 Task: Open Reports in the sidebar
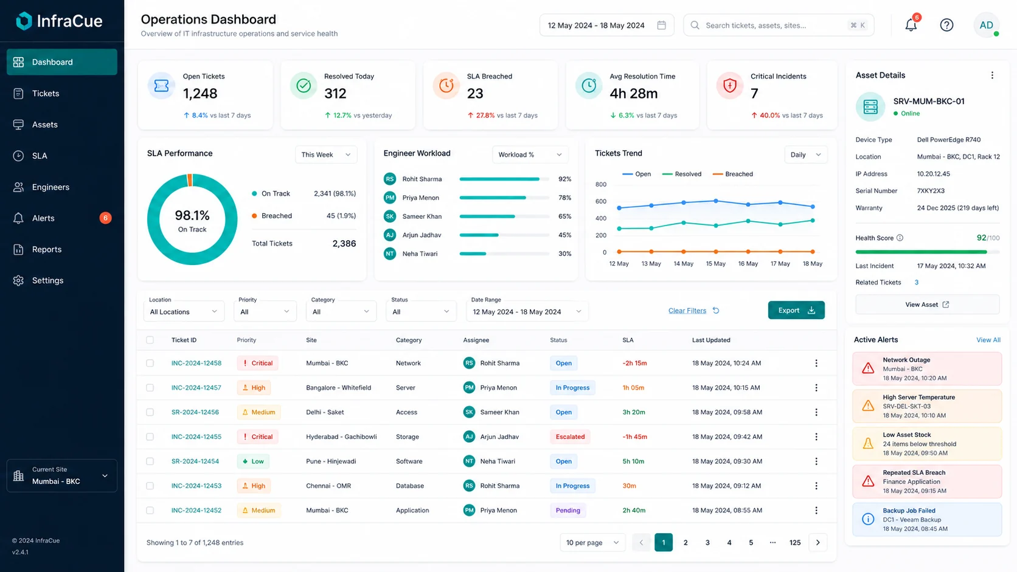[62, 249]
